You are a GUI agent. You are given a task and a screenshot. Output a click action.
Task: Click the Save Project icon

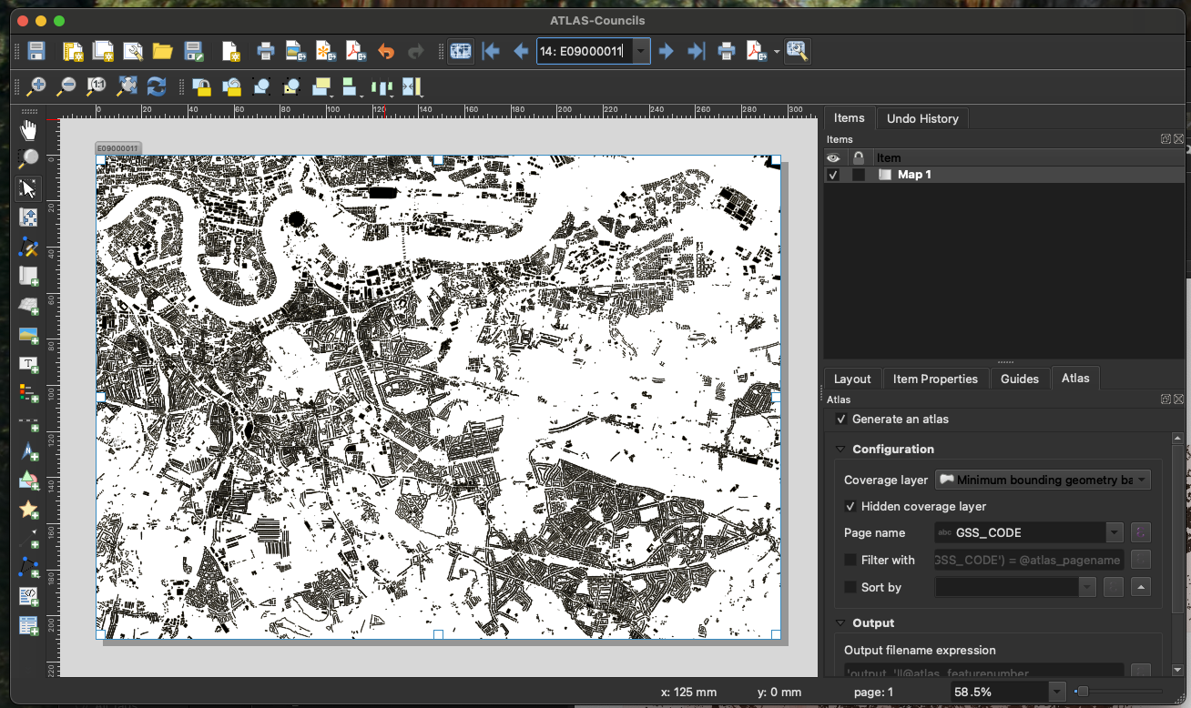[36, 51]
